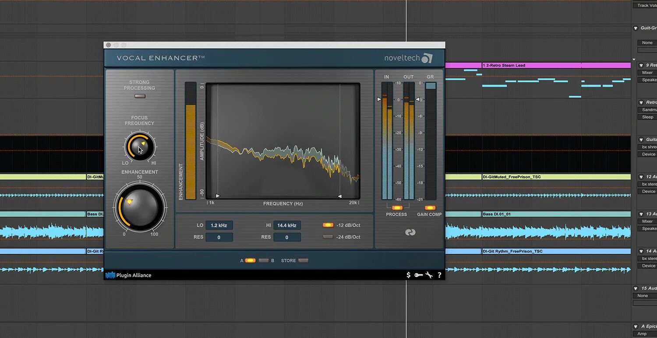Toggle the GAIN COMP LED button
Image resolution: width=657 pixels, height=338 pixels.
click(x=430, y=208)
